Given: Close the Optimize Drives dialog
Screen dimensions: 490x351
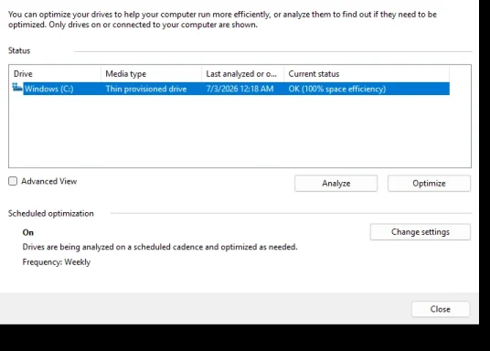Looking at the screenshot, I should [x=441, y=309].
